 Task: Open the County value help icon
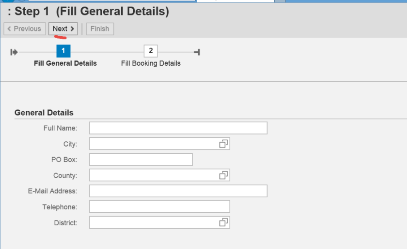pyautogui.click(x=223, y=175)
